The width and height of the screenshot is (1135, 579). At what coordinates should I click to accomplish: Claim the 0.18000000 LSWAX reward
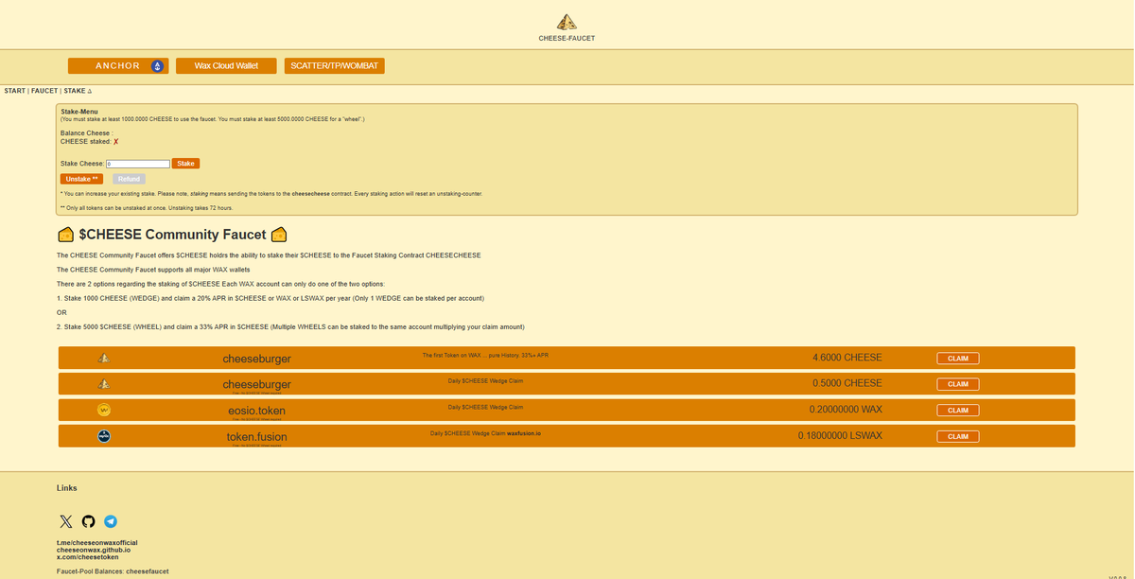point(958,436)
